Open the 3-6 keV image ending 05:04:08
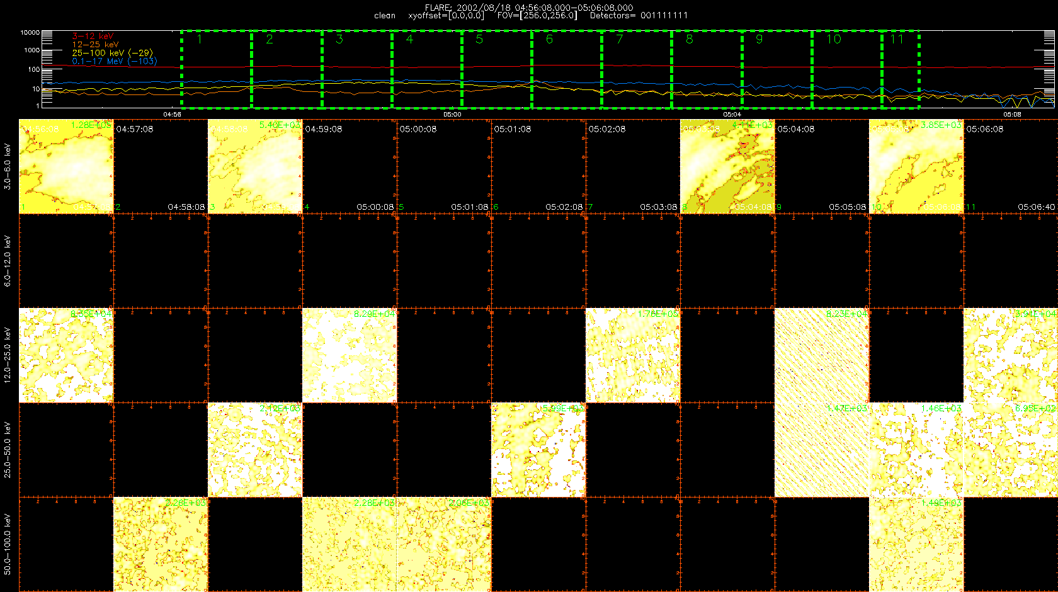 (x=727, y=166)
